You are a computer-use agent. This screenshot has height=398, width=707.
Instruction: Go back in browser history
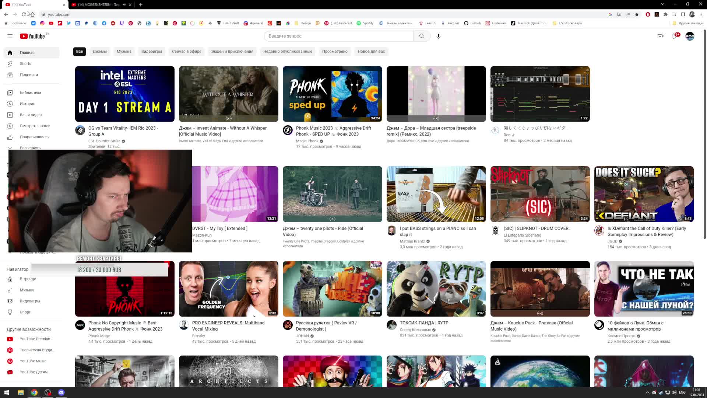pos(6,14)
